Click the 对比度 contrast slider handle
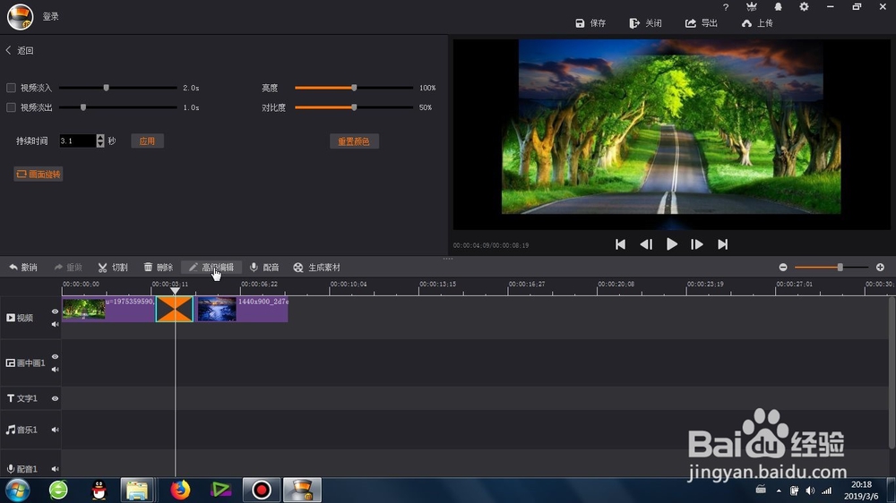This screenshot has width=896, height=503. tap(354, 107)
